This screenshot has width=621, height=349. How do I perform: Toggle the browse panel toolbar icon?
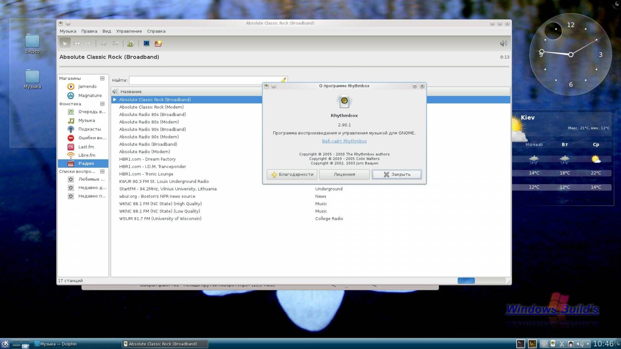coord(130,43)
